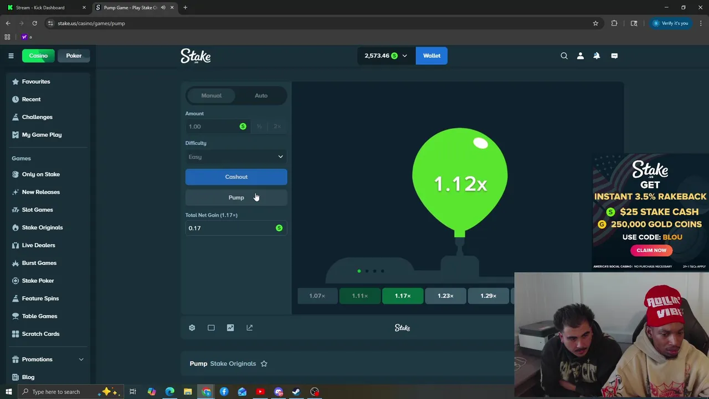Open File Explorer on taskbar
The width and height of the screenshot is (709, 399).
(x=188, y=392)
